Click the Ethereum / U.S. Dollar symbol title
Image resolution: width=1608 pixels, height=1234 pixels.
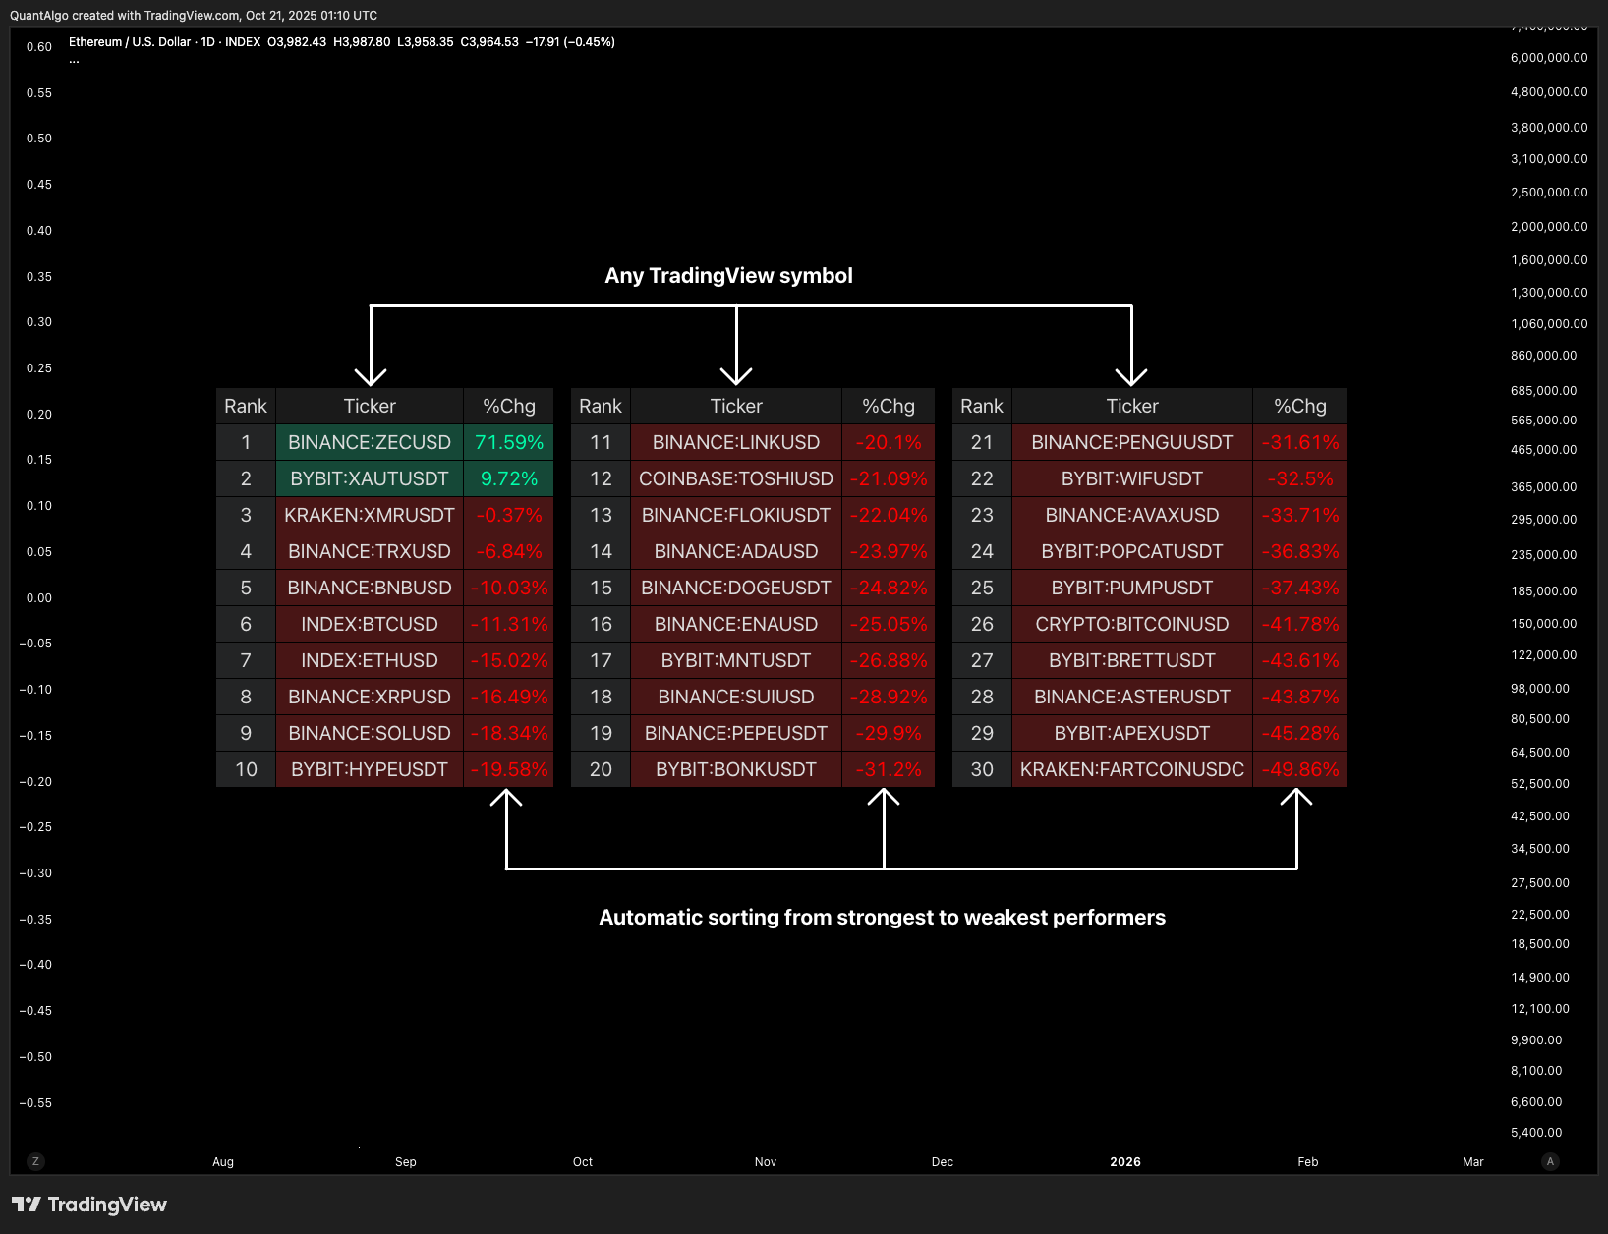130,42
